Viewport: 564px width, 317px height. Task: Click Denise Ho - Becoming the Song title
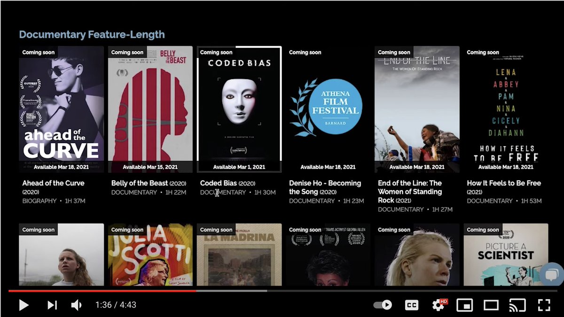325,187
